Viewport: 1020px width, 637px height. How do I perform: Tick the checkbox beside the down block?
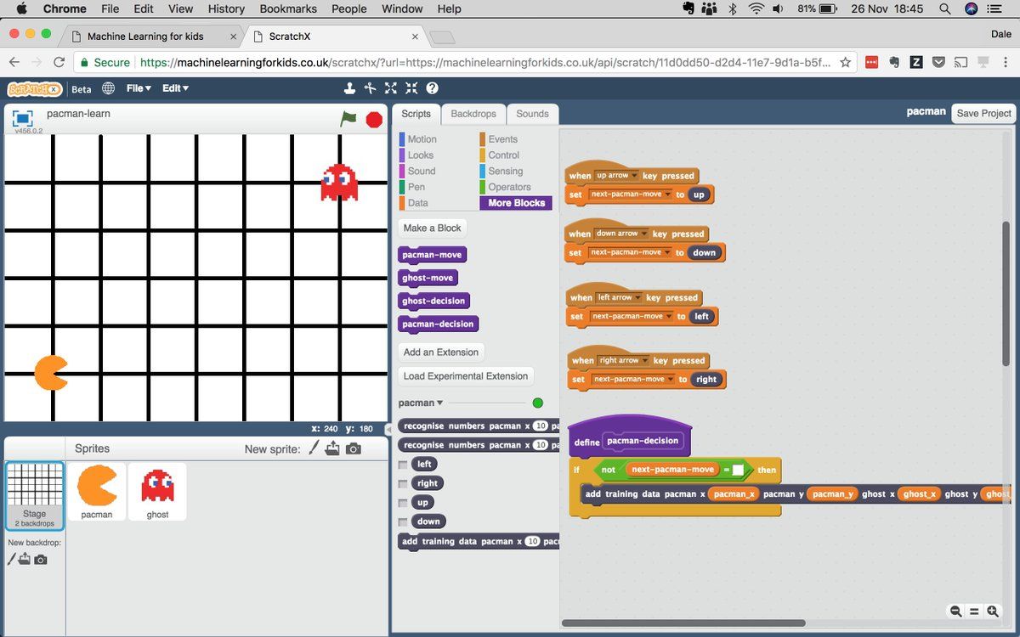coord(403,521)
